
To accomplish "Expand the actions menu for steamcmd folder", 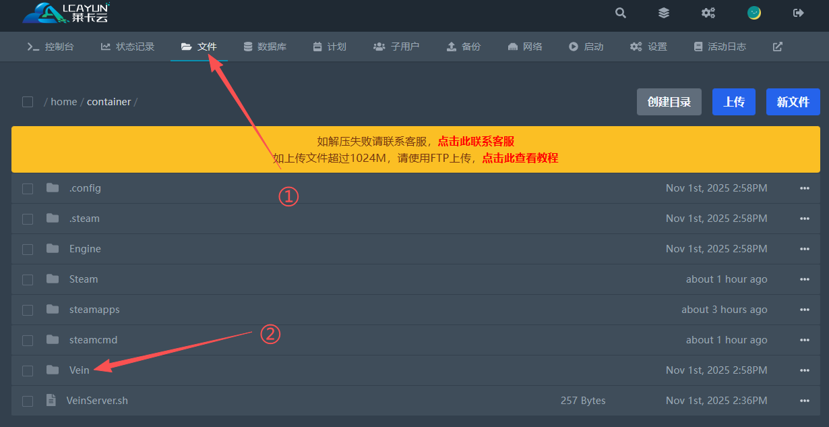I will tap(804, 340).
